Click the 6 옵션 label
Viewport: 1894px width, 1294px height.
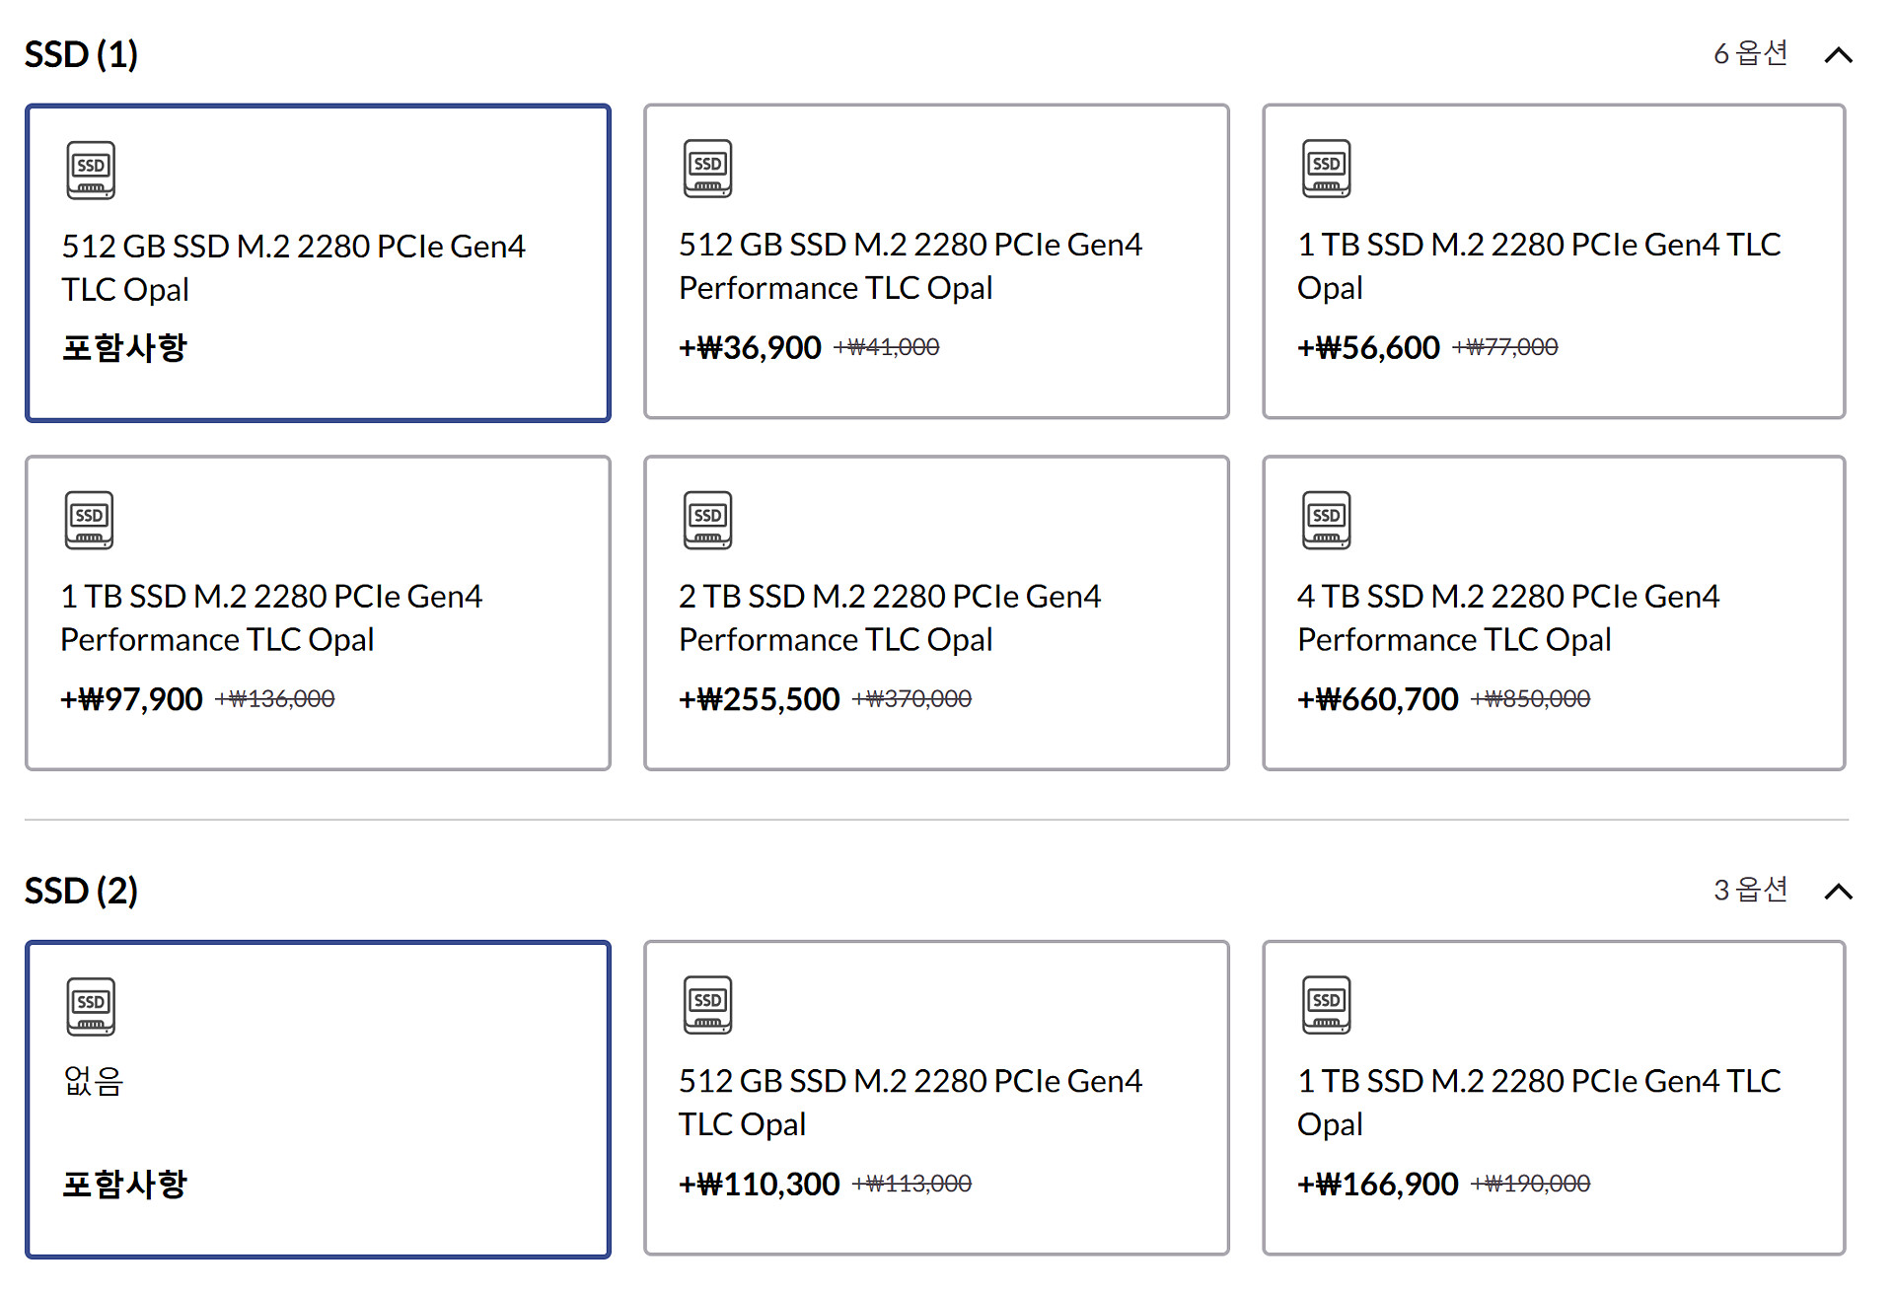click(x=1750, y=53)
